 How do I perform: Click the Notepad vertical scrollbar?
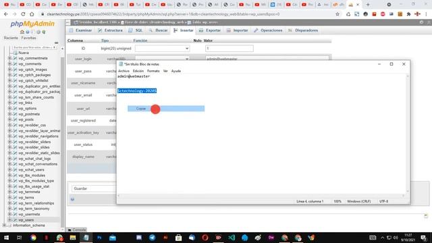point(408,134)
